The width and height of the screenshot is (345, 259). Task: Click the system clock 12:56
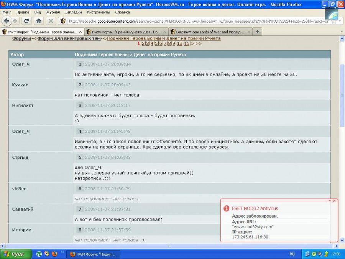coord(335,254)
